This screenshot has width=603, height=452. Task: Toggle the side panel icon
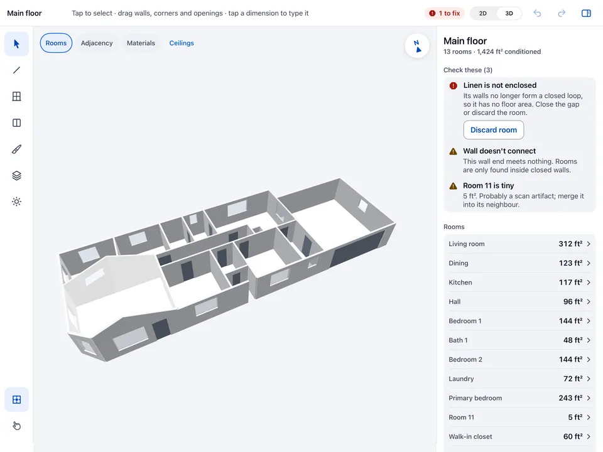[x=586, y=13]
